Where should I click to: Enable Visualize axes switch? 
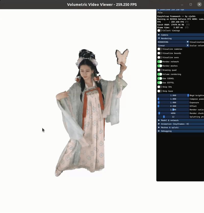point(160,58)
